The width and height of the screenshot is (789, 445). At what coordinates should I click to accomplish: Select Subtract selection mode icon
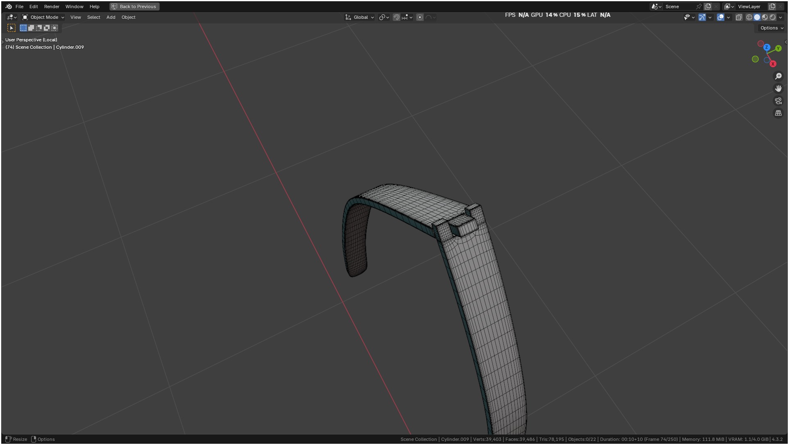39,28
